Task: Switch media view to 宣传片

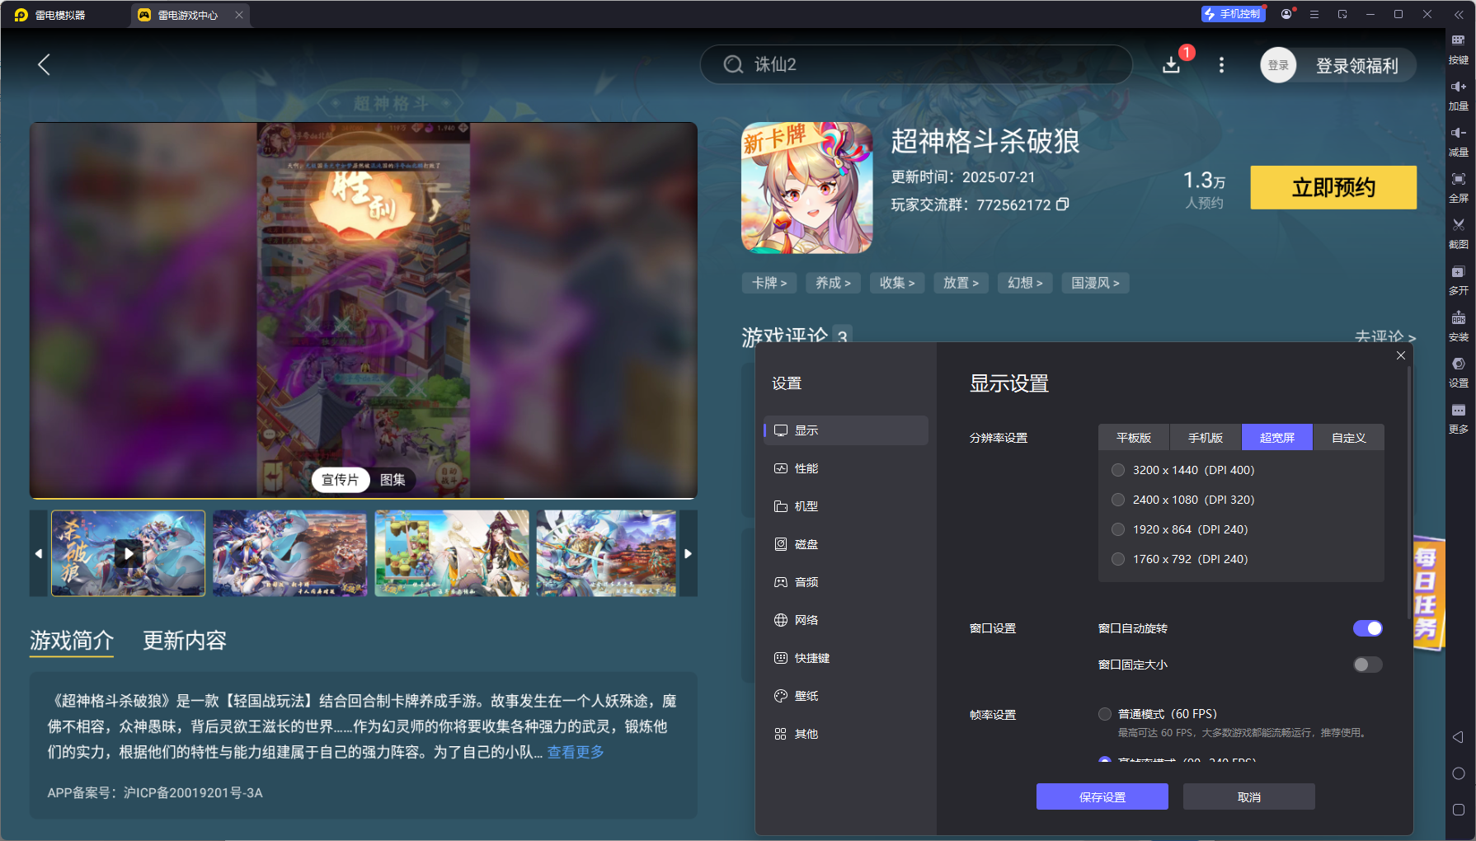Action: click(340, 480)
